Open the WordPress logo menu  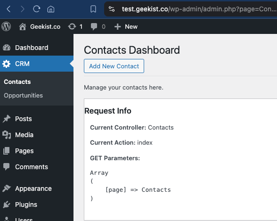6,26
